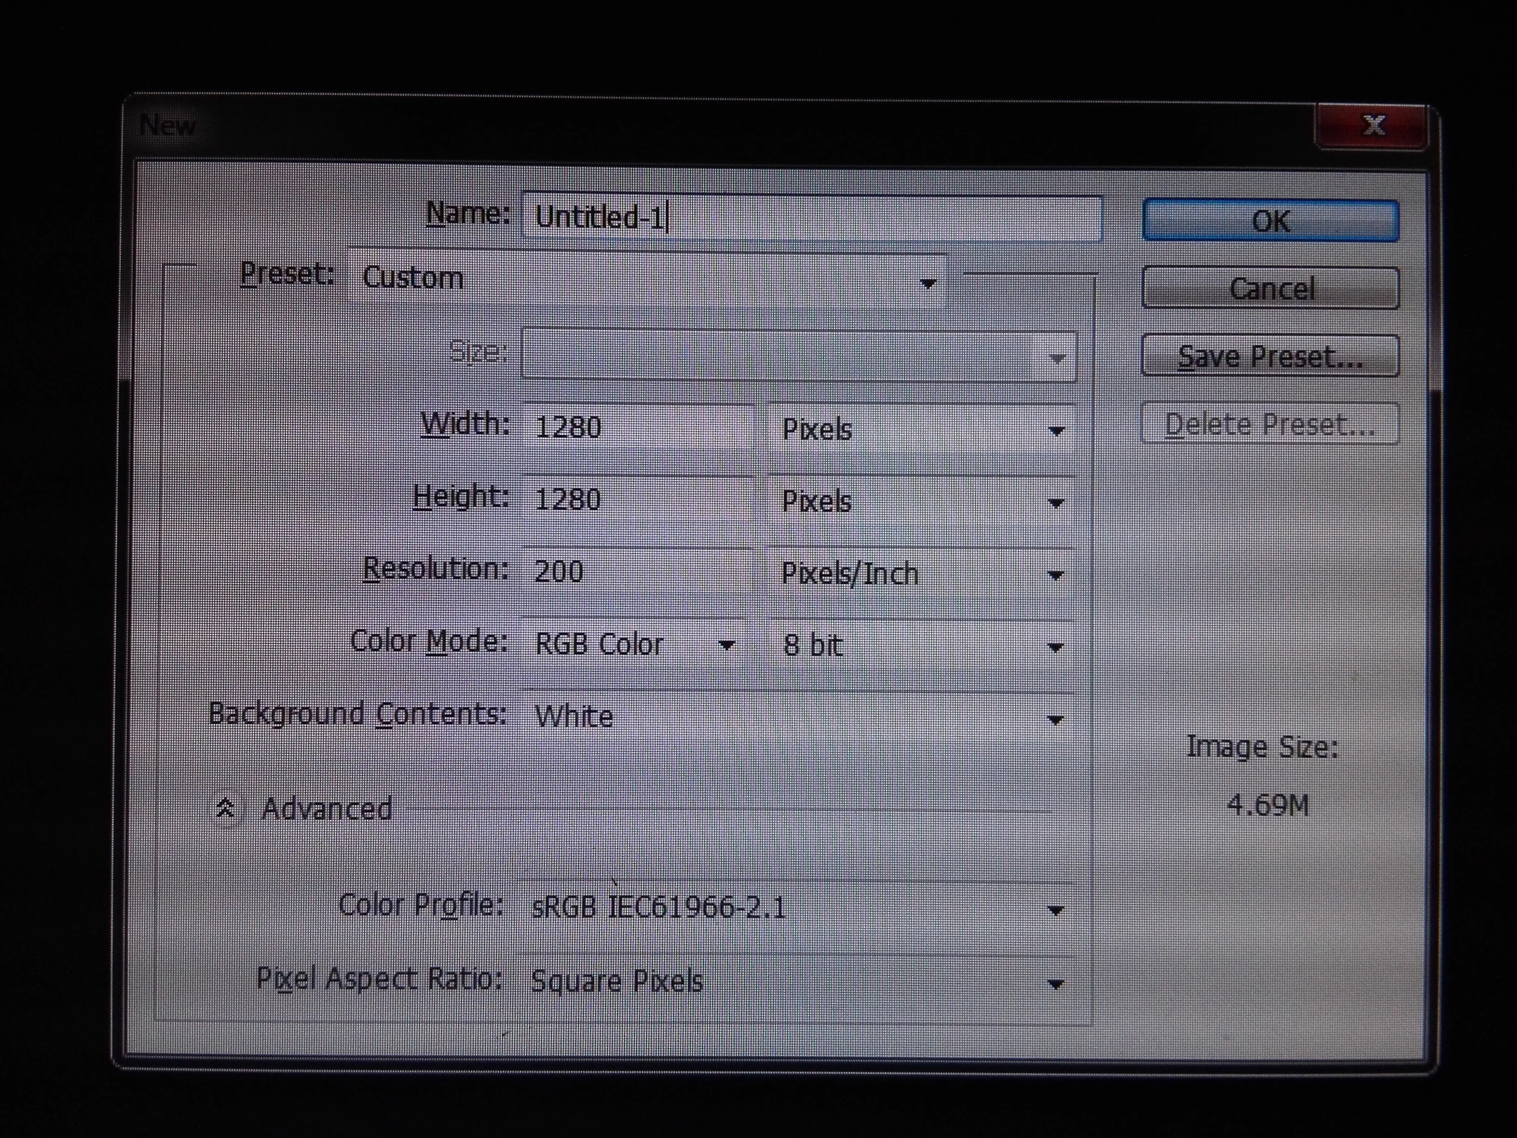Click the New dialog title bar
Viewport: 1517px width, 1138px height.
686,127
